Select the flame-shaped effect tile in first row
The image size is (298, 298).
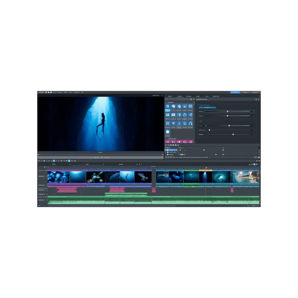point(179,107)
